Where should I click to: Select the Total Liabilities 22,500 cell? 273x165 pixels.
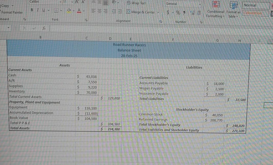pos(237,100)
